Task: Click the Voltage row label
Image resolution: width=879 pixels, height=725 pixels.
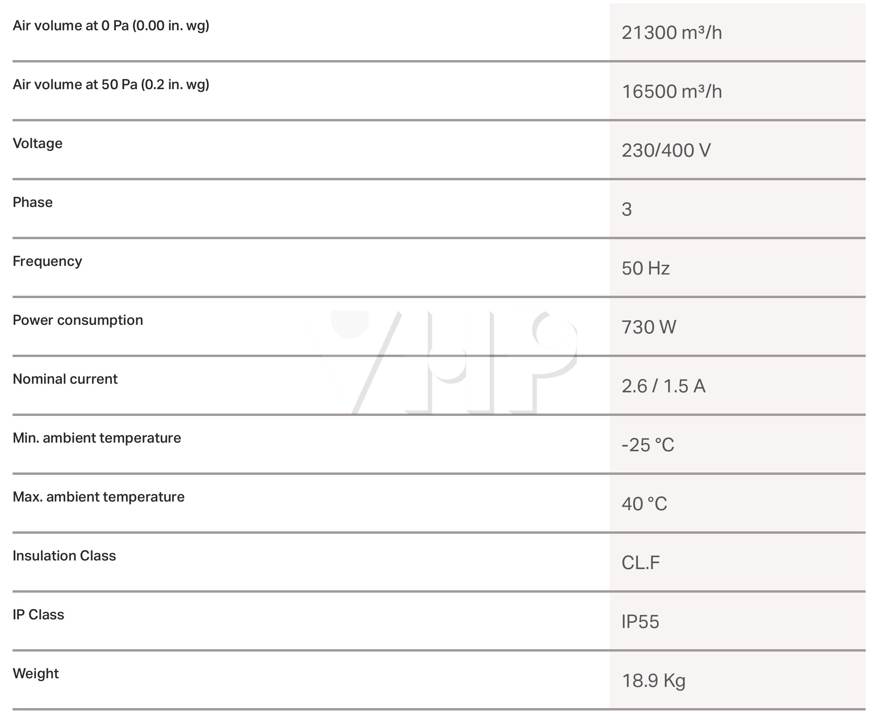Action: pos(38,143)
